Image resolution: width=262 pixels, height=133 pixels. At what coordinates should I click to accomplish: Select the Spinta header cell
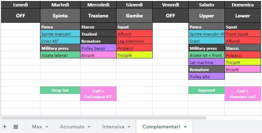coord(60,16)
